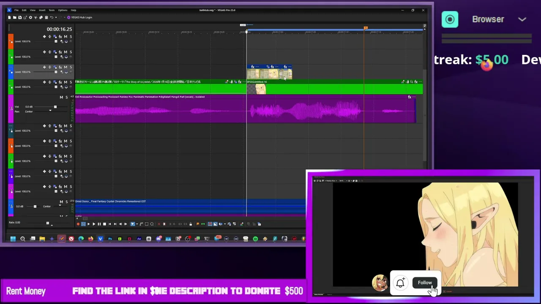
Task: Adjust the purple audio track Vol slider
Action: 55,107
